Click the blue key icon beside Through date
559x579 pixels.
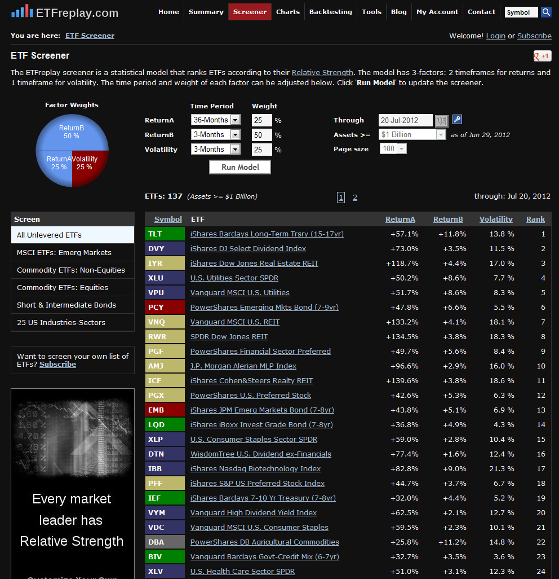coord(457,119)
